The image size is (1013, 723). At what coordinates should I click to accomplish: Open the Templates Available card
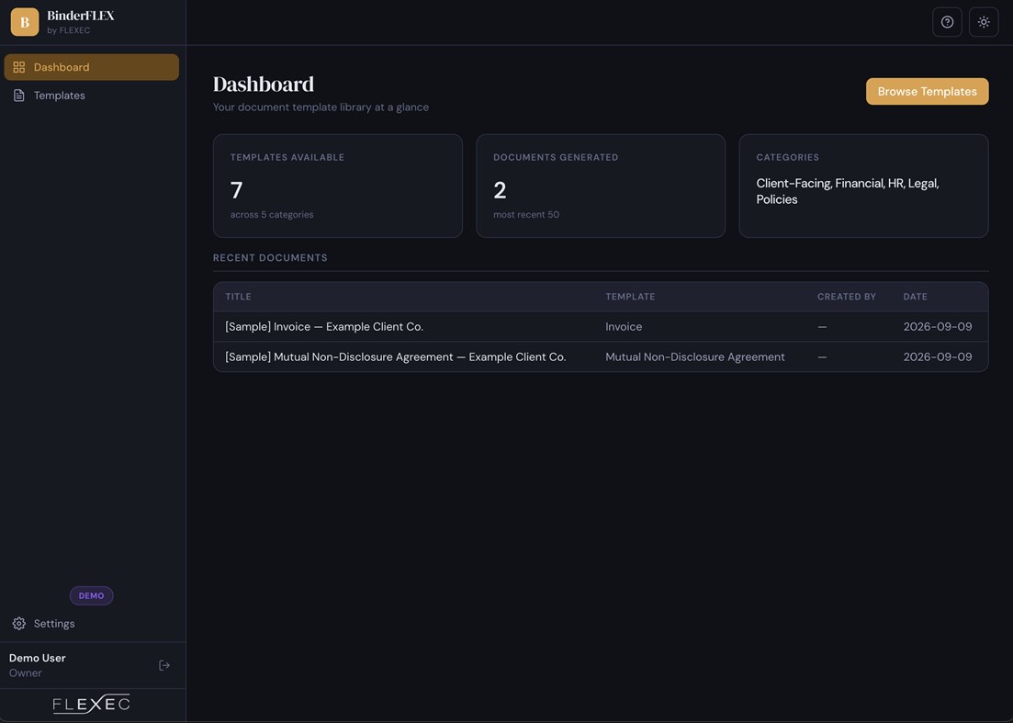337,186
